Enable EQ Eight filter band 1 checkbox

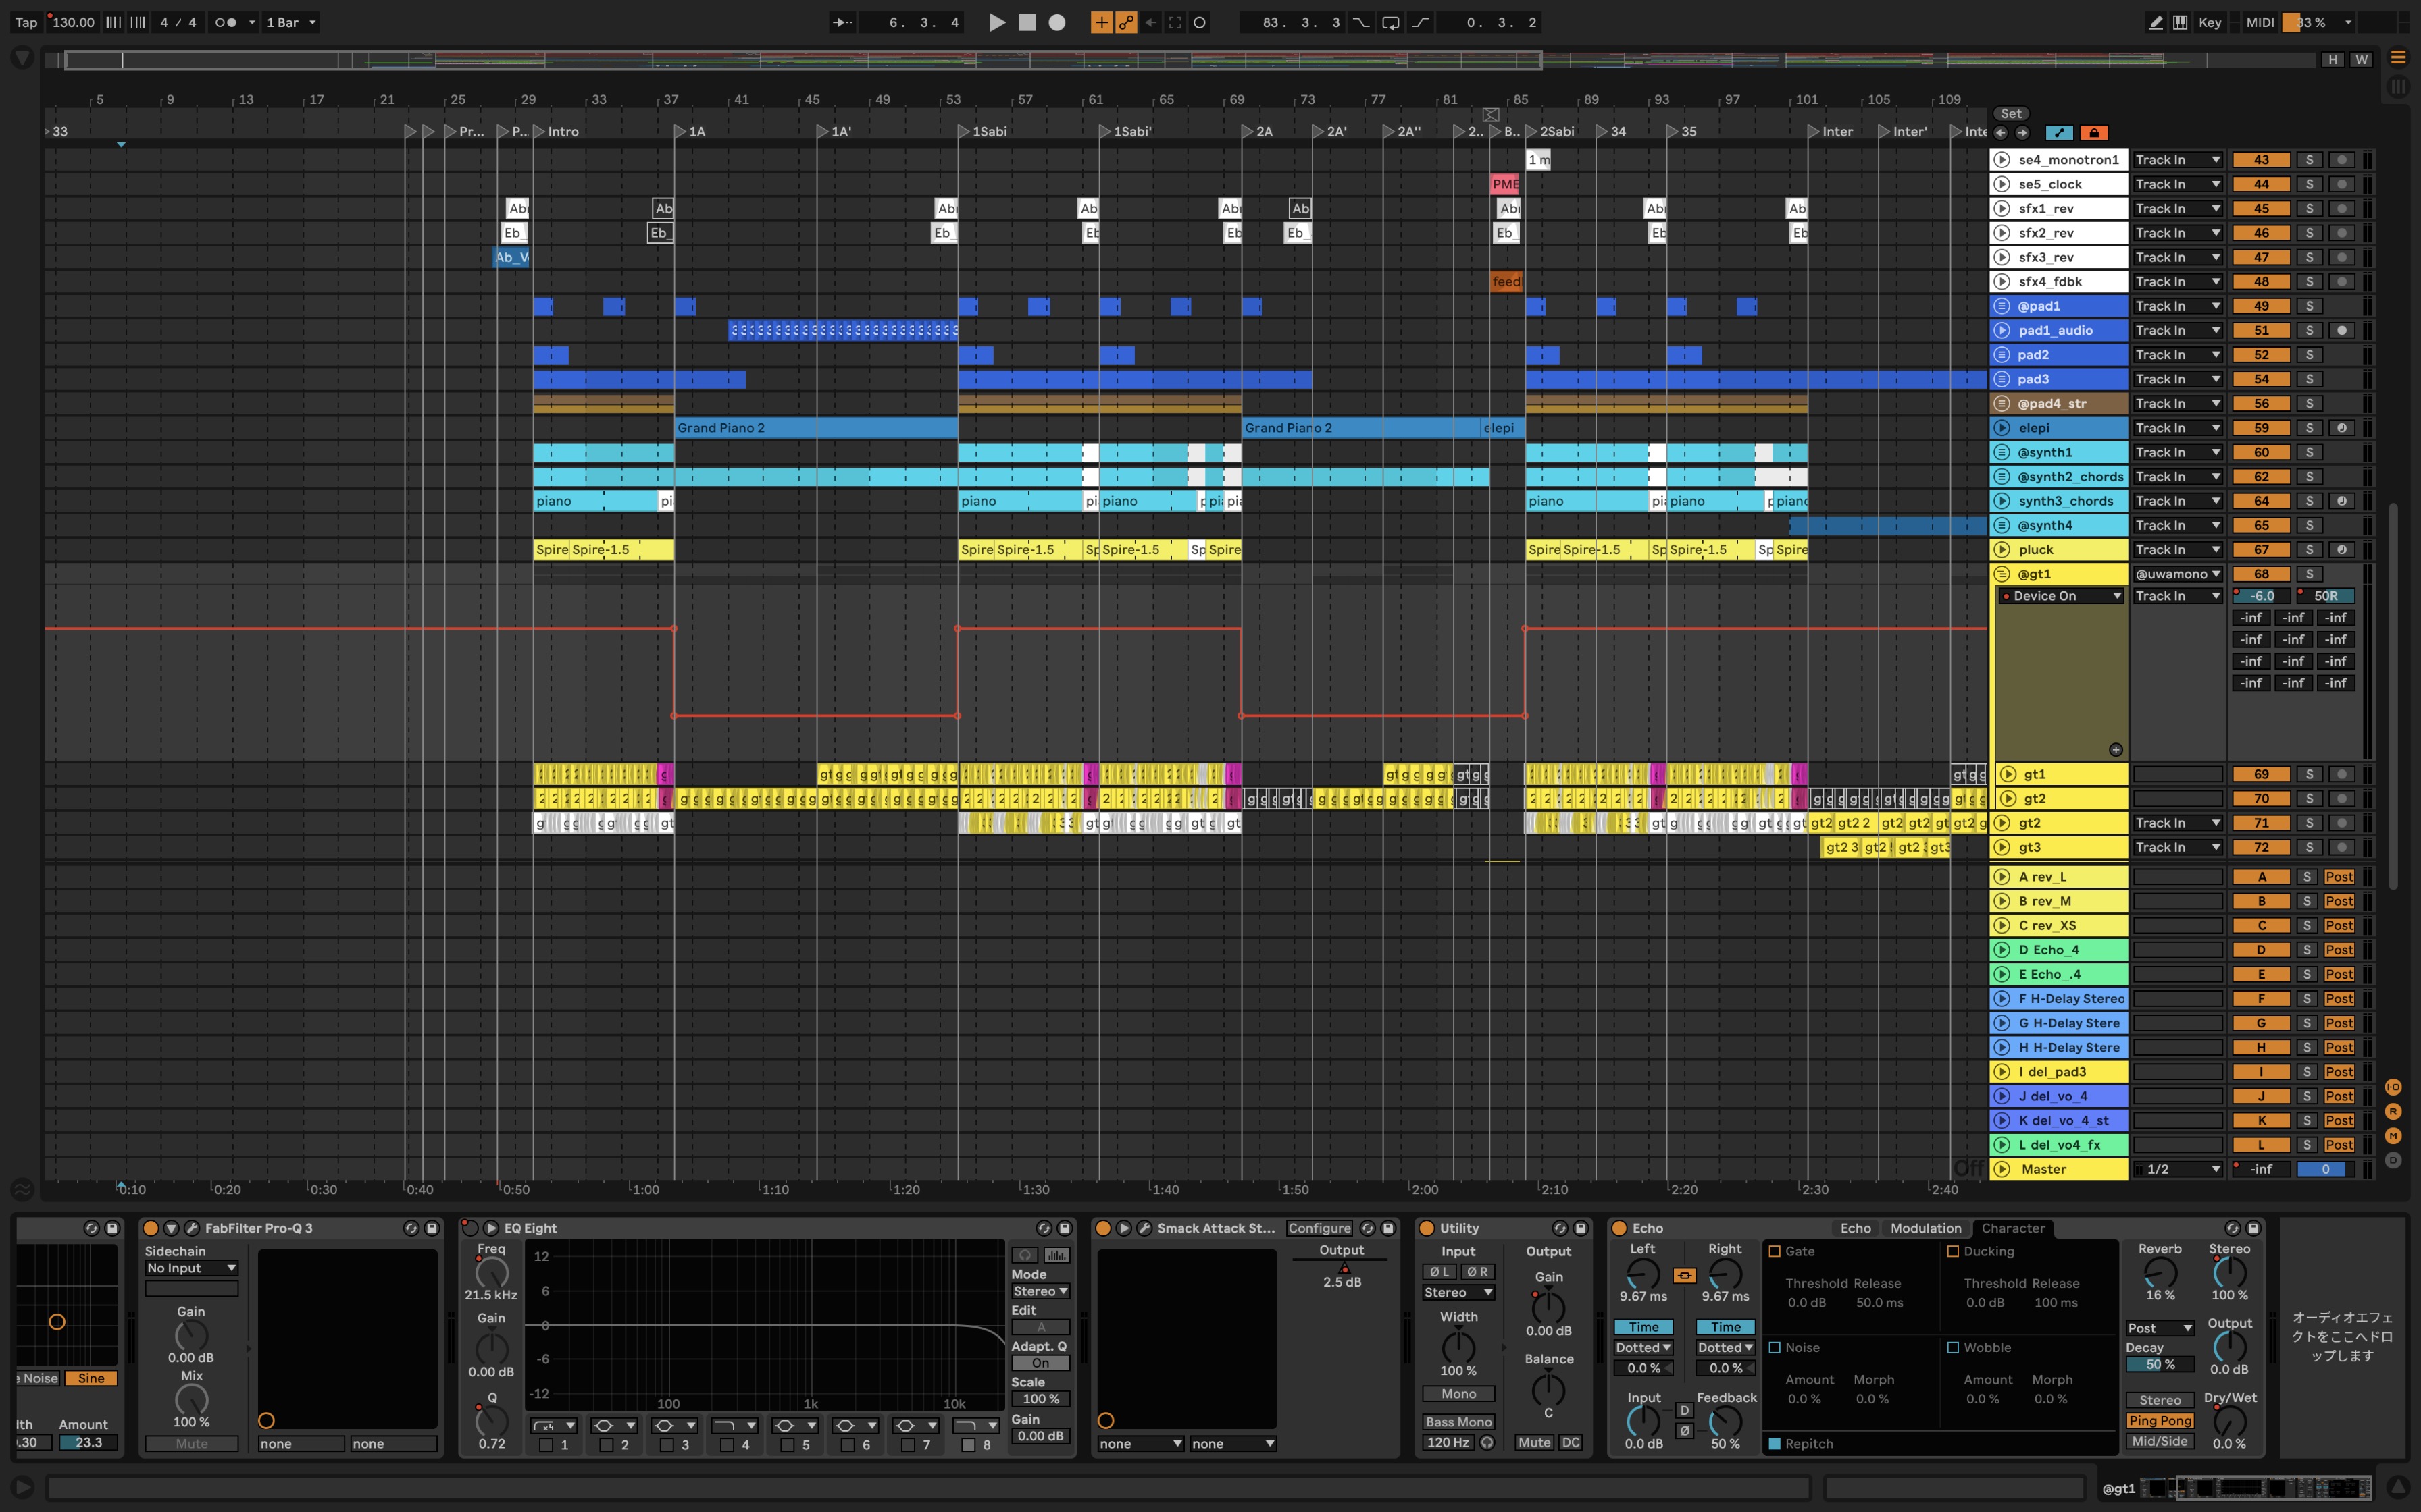[546, 1445]
